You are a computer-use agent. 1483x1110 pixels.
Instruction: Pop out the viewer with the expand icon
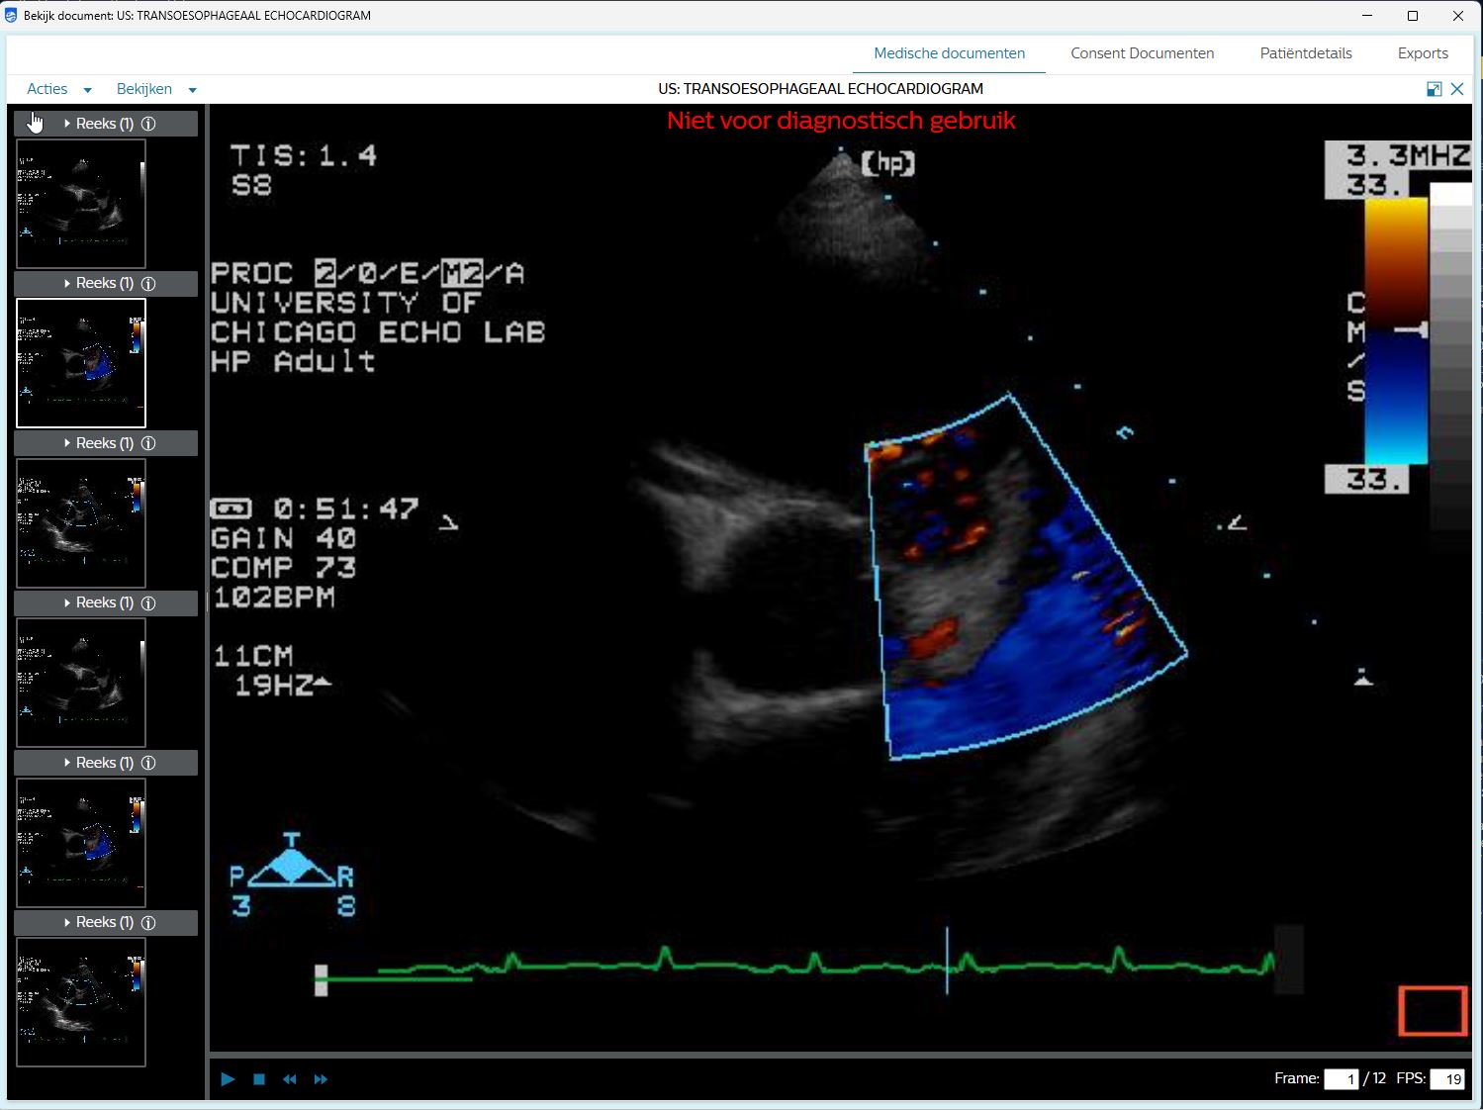(x=1434, y=89)
